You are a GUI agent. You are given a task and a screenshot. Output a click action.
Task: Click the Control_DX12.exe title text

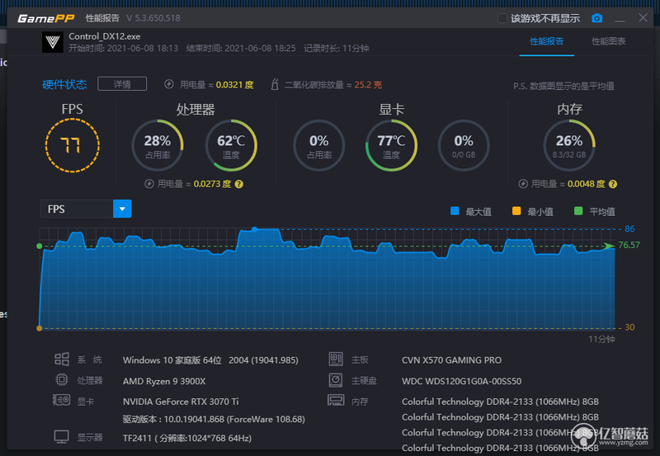pos(105,36)
